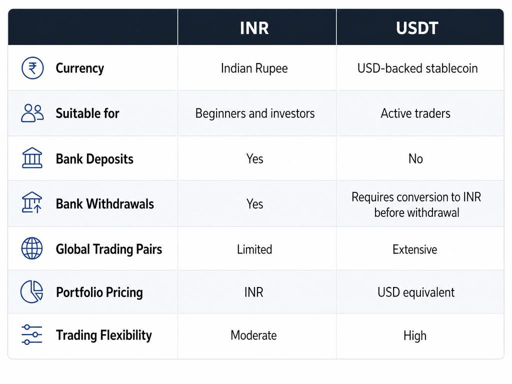The image size is (512, 384).
Task: Click the sliders icon for Trading Flexibility
Action: tap(31, 334)
